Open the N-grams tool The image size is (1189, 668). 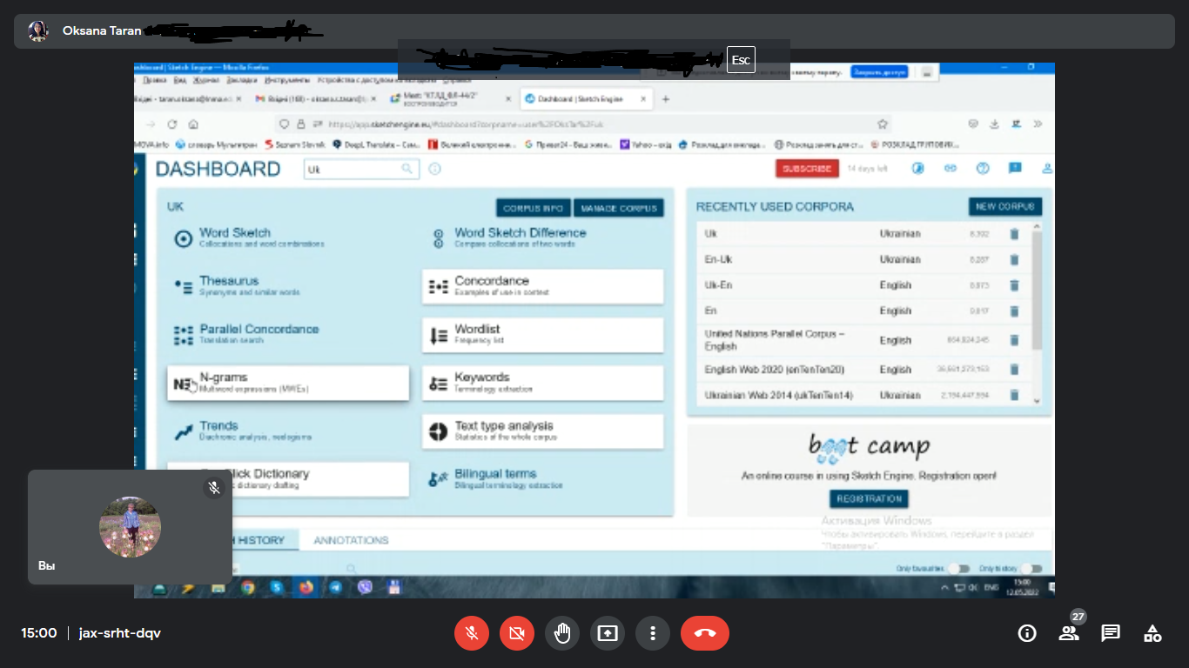click(x=287, y=383)
